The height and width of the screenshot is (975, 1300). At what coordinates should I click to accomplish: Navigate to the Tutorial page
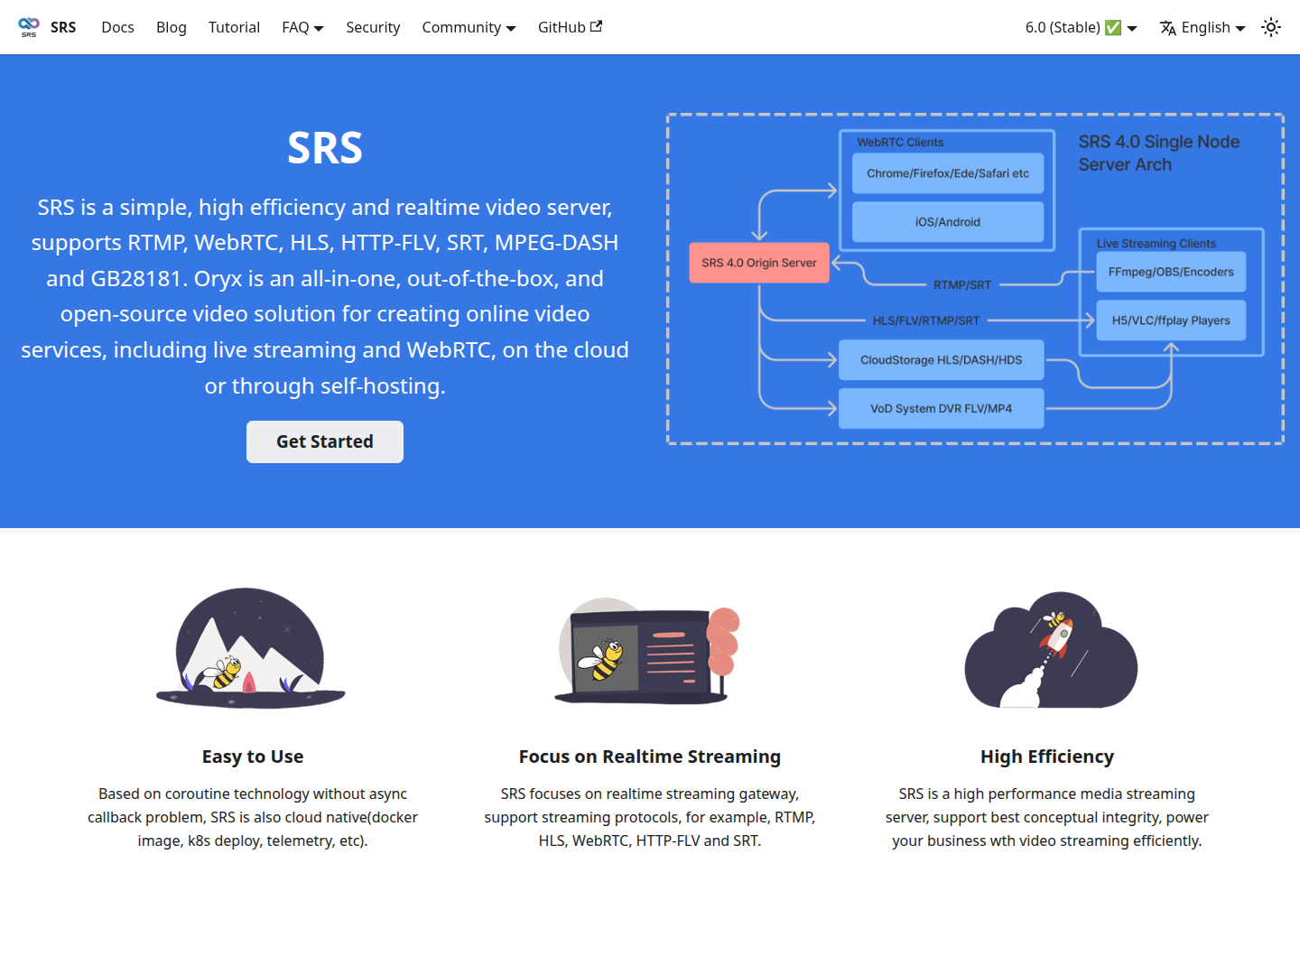[x=234, y=27]
